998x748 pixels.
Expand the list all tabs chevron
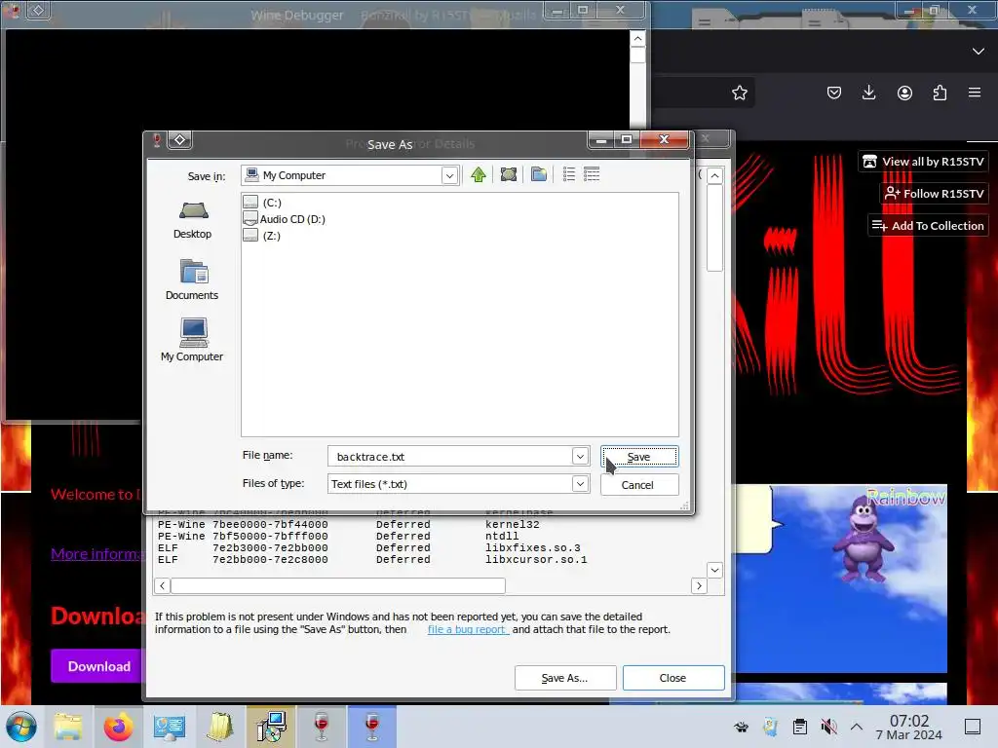click(x=979, y=51)
